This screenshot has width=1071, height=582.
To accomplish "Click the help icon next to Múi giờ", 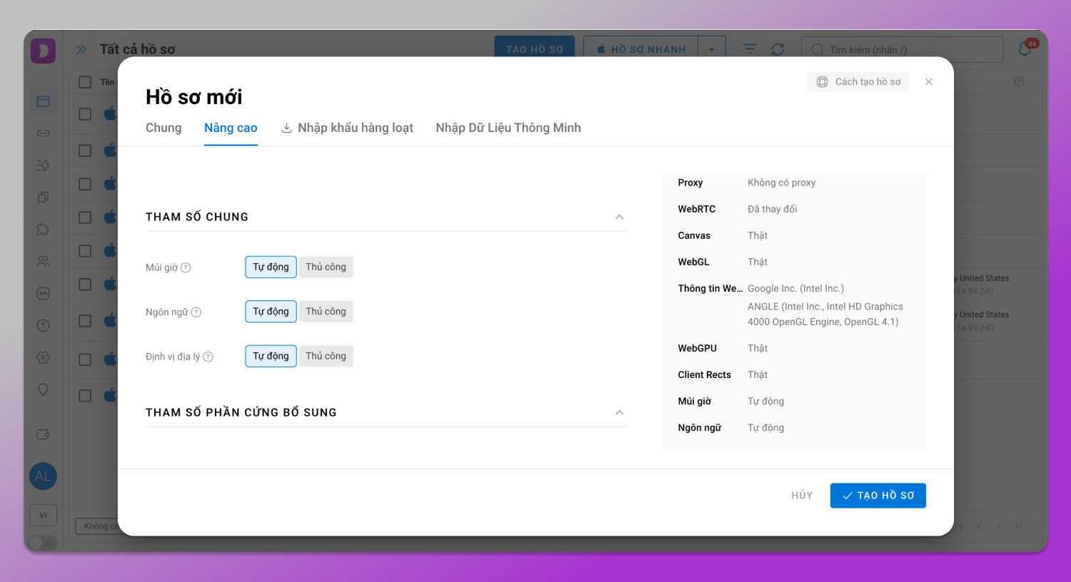I will (x=186, y=267).
